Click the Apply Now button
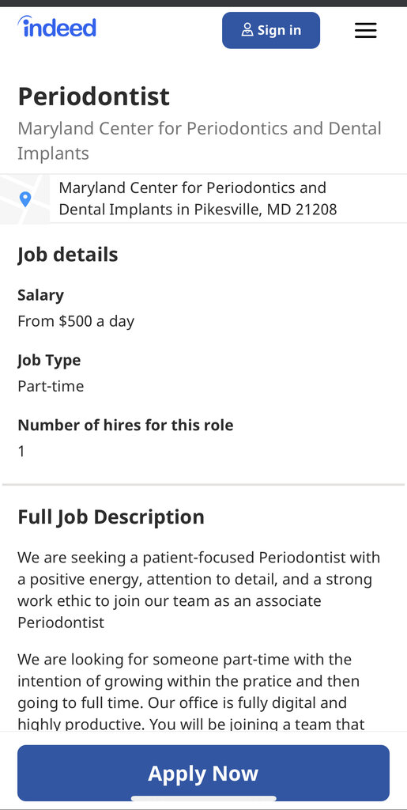 tap(203, 773)
